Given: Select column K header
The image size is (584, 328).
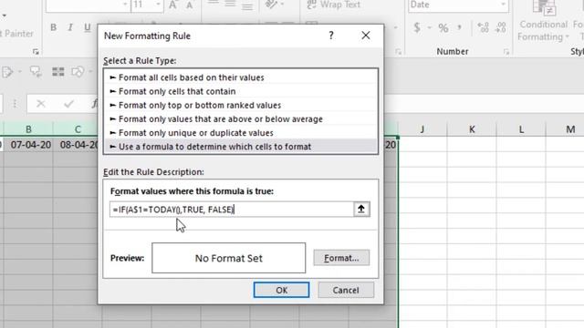Looking at the screenshot, I should click(x=472, y=129).
